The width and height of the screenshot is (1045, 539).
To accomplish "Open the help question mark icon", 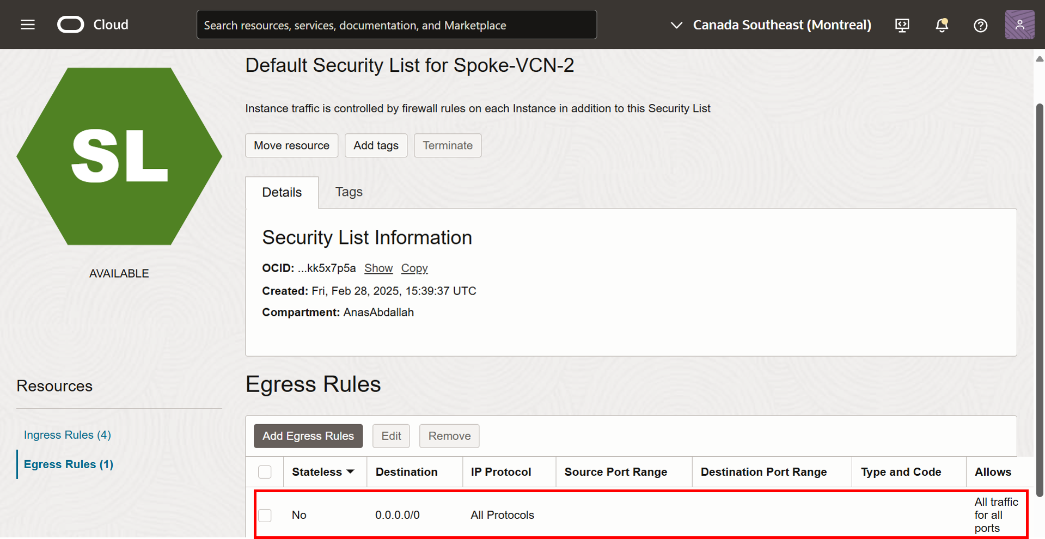I will pos(980,25).
